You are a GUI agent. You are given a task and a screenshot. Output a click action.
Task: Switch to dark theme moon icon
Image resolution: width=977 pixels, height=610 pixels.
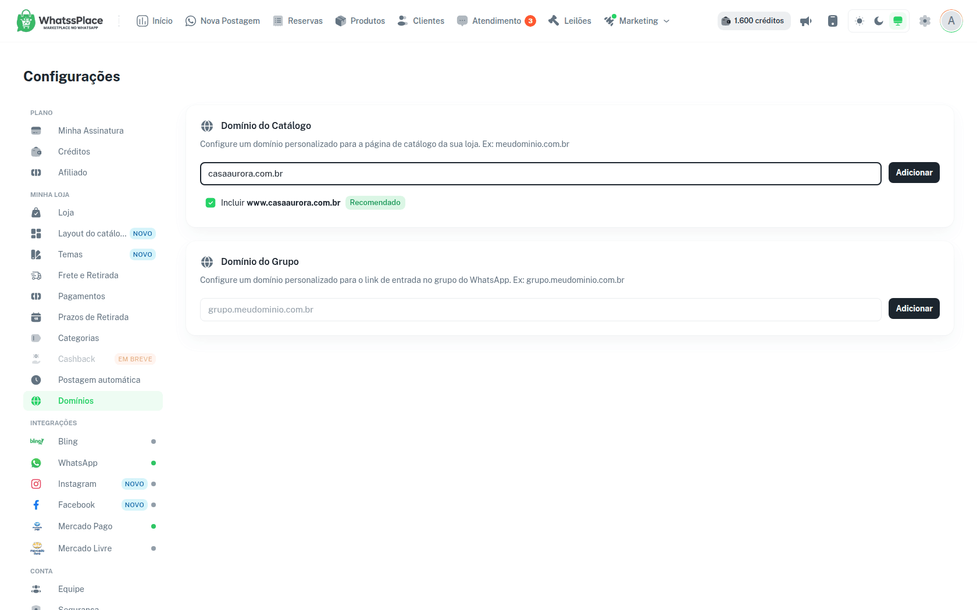879,21
